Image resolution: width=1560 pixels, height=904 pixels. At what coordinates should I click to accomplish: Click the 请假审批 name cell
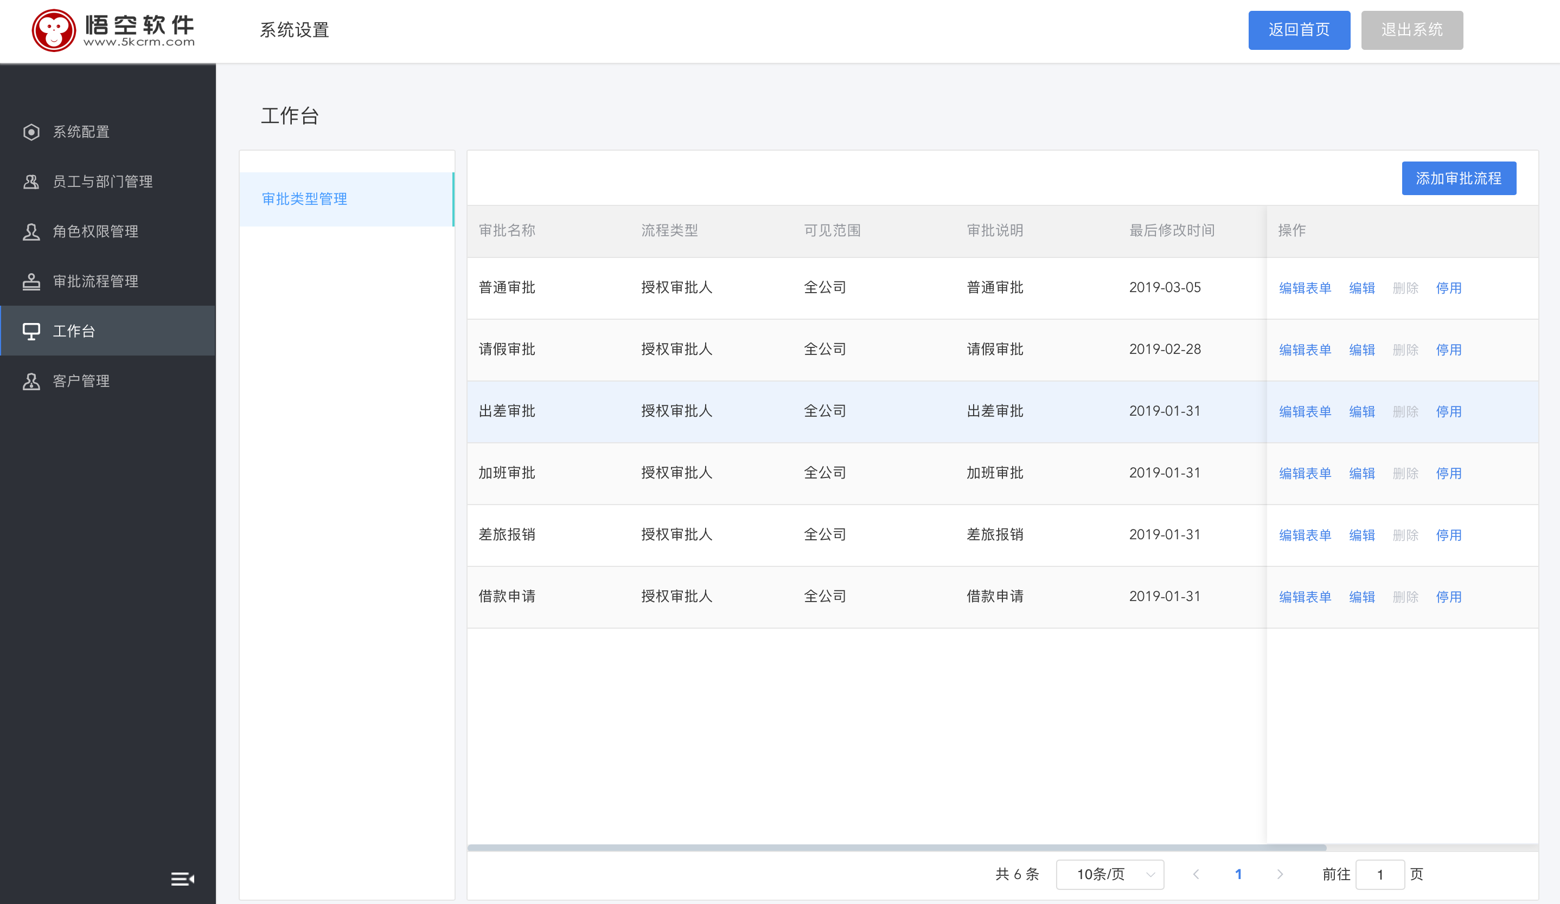pyautogui.click(x=507, y=350)
